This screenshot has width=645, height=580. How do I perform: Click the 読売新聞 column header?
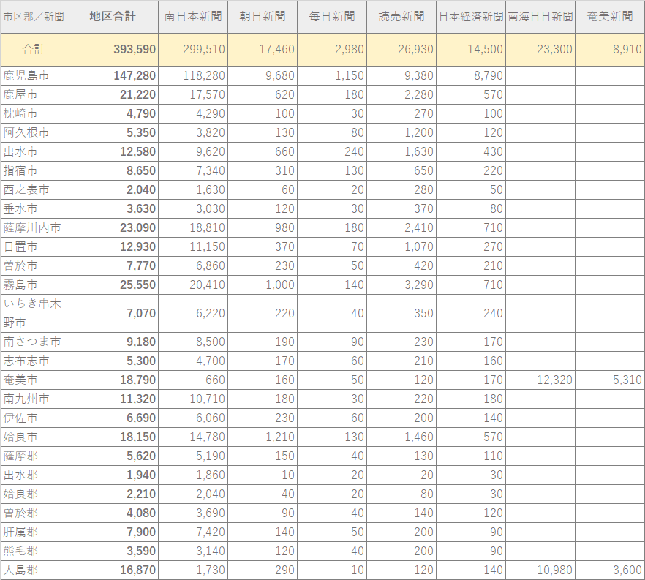tap(401, 16)
